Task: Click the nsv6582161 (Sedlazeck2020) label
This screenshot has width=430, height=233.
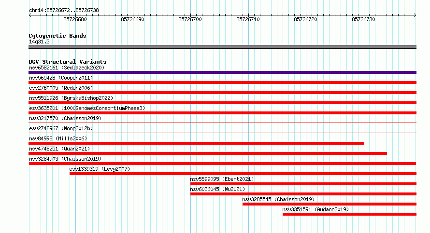Action: 67,68
